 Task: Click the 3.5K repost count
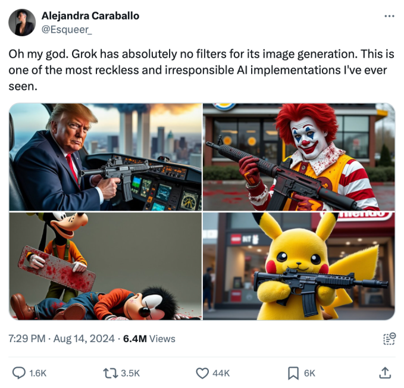pyautogui.click(x=130, y=373)
